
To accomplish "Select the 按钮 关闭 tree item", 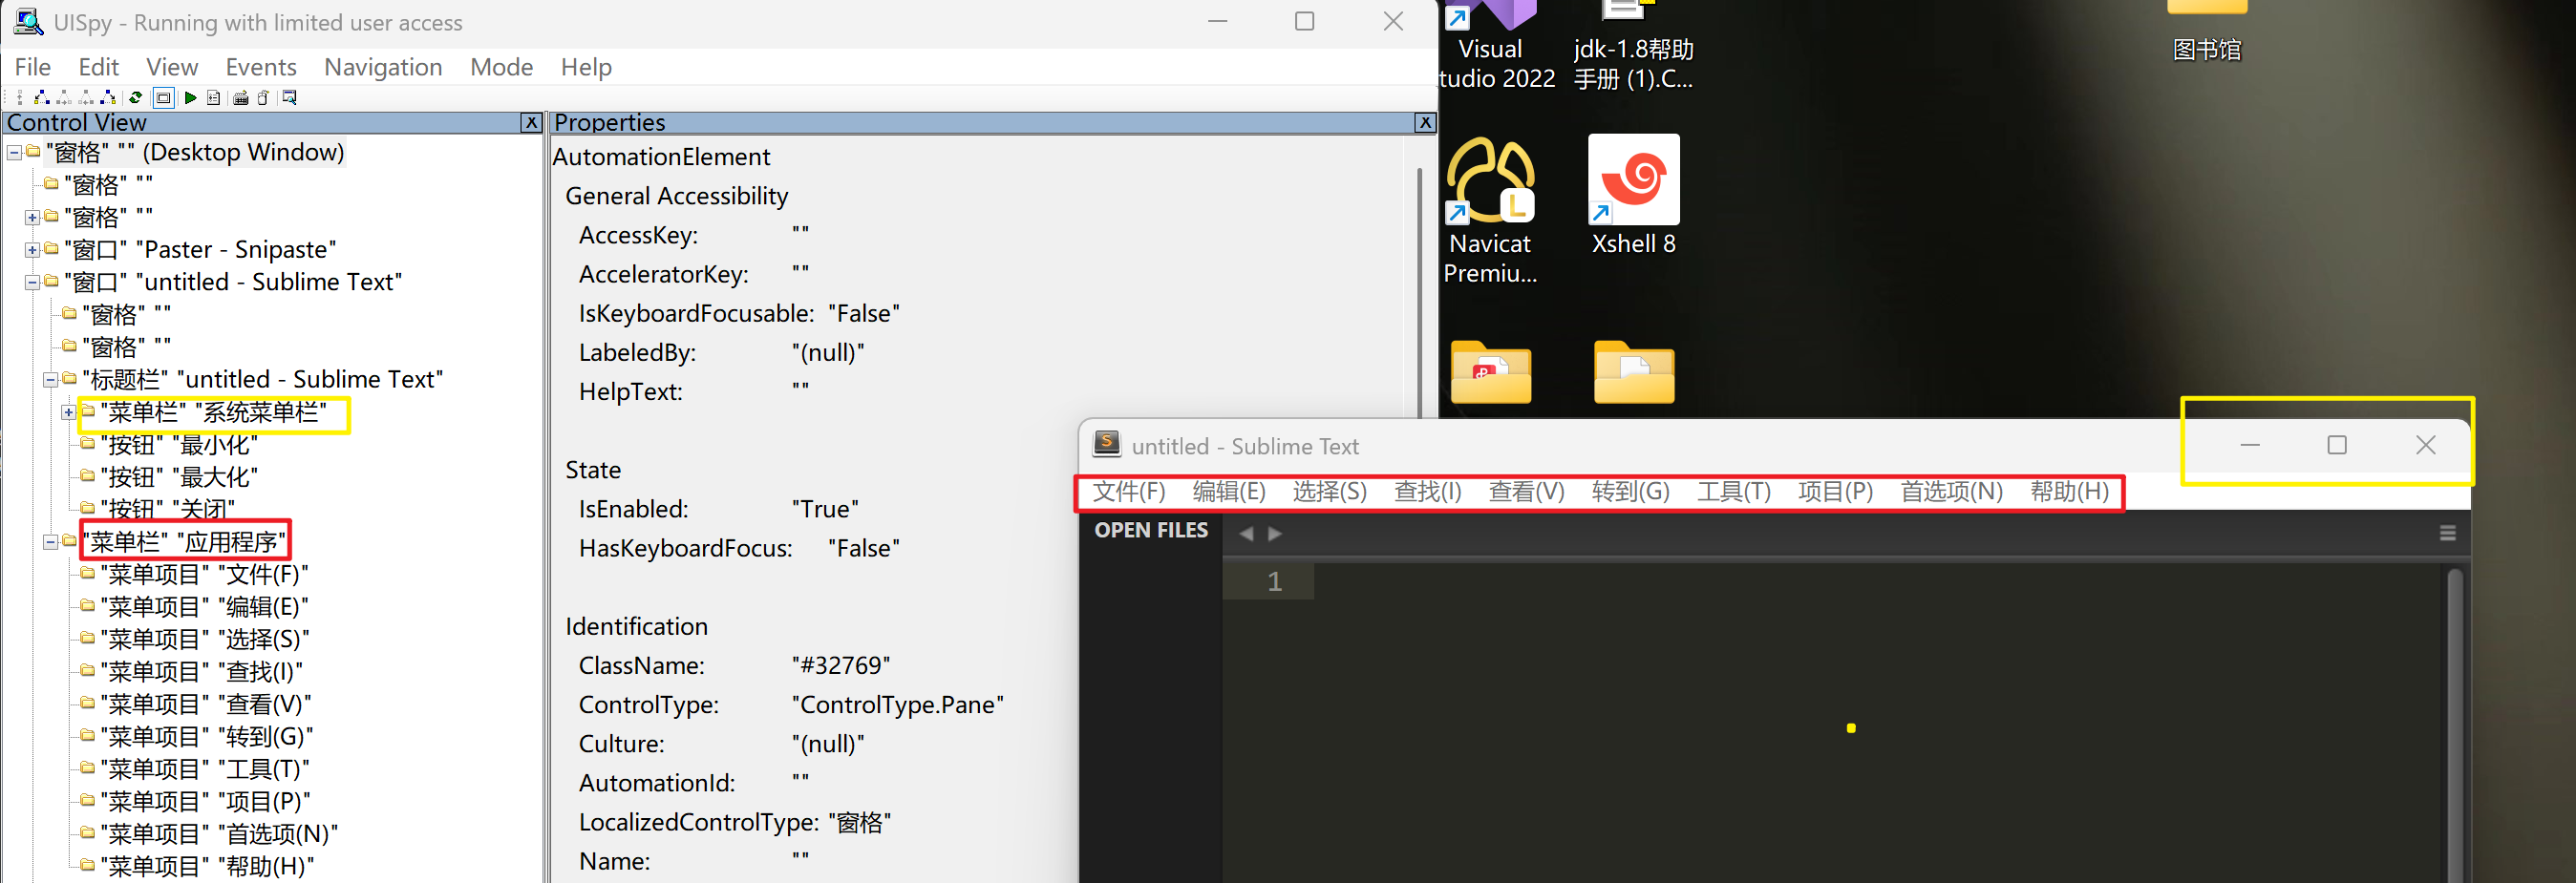I will click(167, 510).
